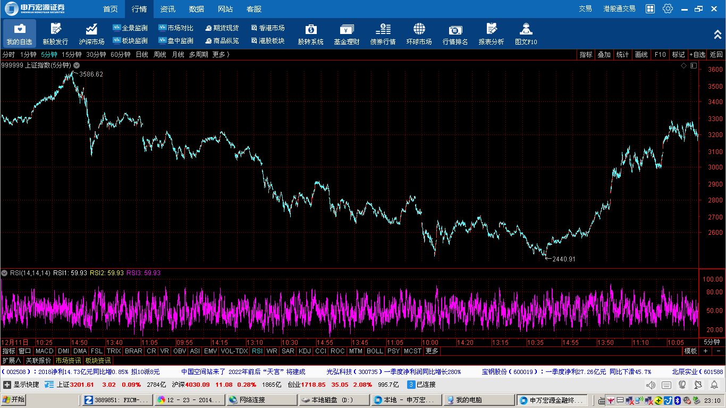The image size is (726, 408).
Task: Open the 资讯 top menu
Action: [167, 9]
